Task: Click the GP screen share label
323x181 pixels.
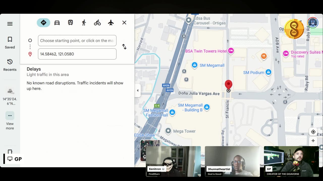Action: click(14, 159)
